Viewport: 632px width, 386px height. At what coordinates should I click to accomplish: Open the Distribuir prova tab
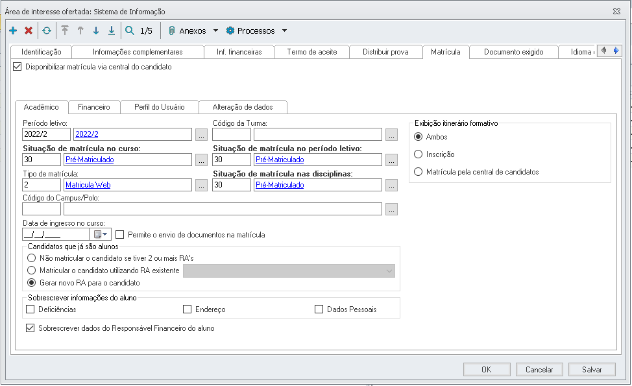(385, 51)
